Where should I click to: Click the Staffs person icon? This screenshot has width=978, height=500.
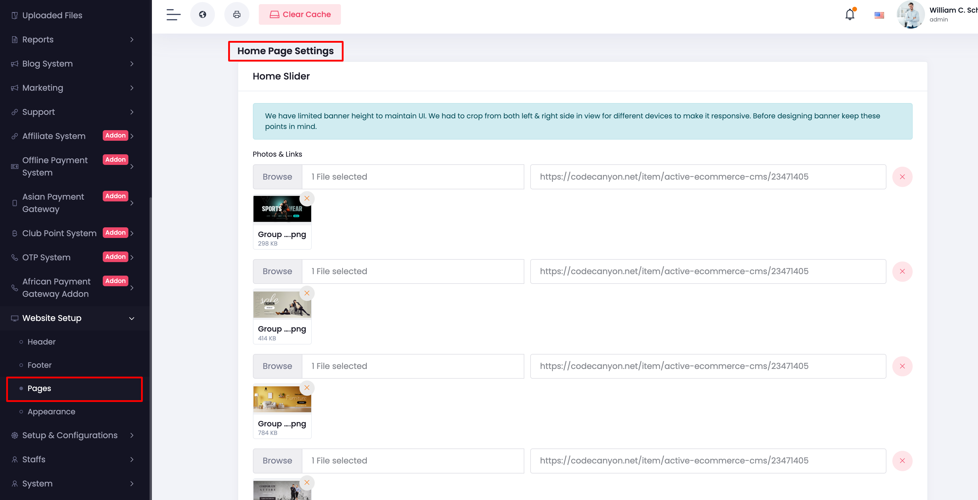14,459
